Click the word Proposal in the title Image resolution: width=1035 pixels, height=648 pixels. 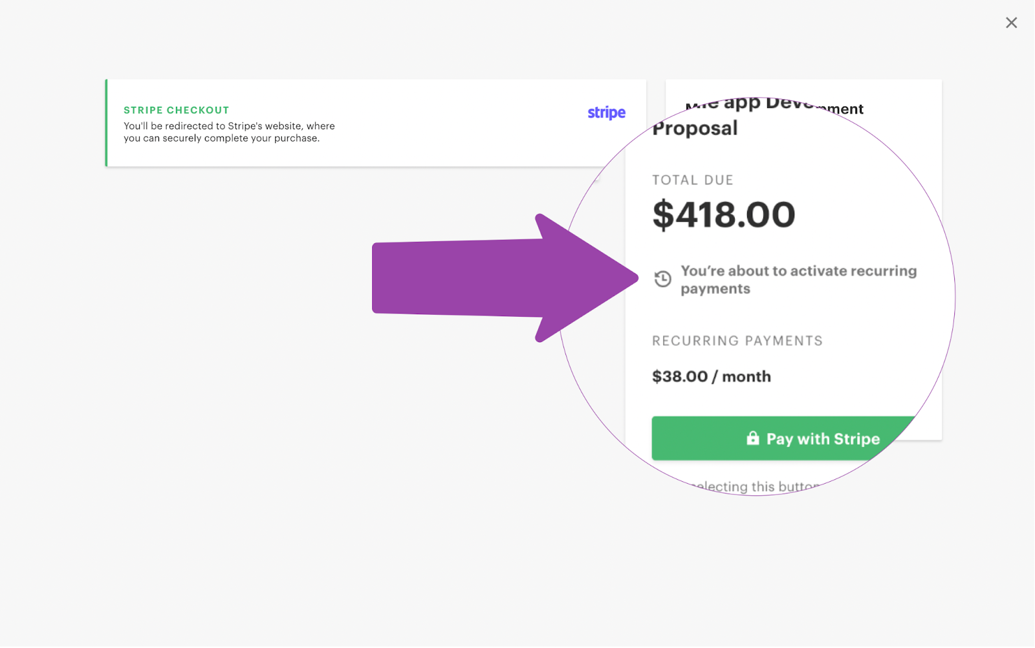pyautogui.click(x=695, y=128)
